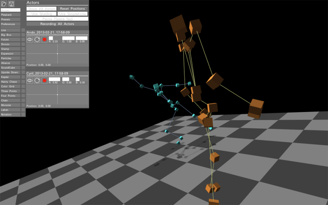
Task: Enable the checkbox next to Big Box
Action: pos(23,35)
